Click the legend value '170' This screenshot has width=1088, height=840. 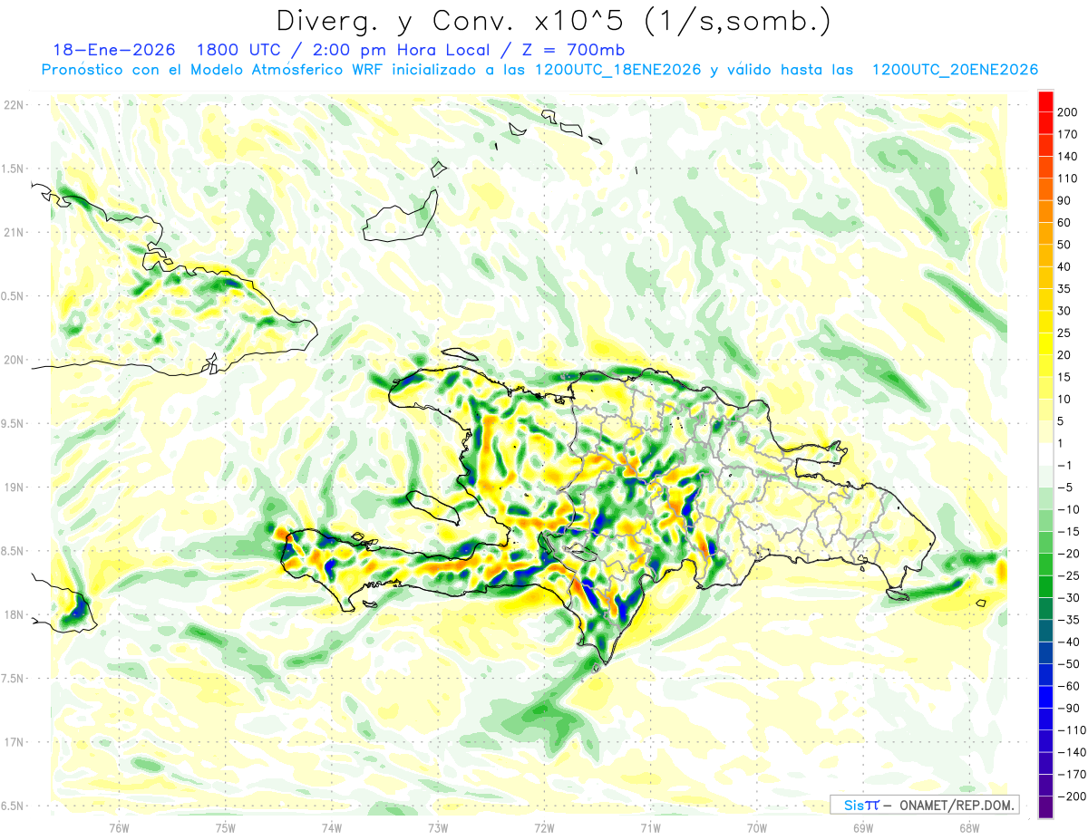[1066, 134]
